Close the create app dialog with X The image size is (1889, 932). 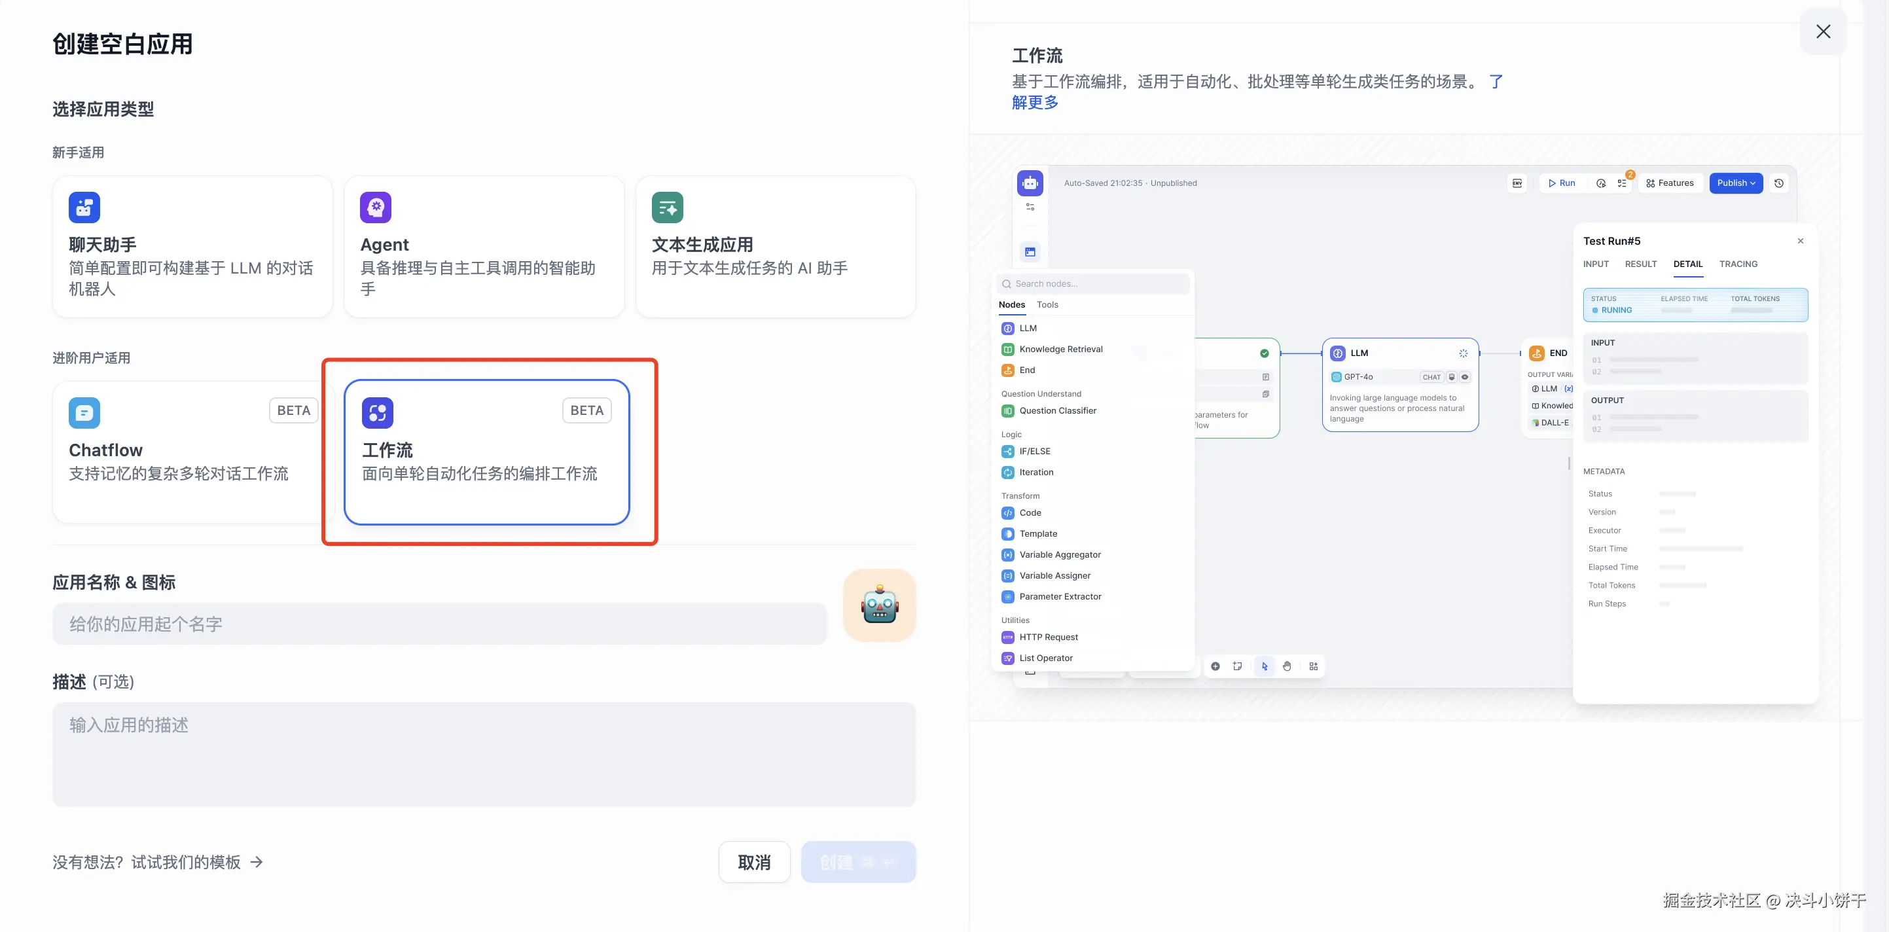[x=1823, y=31]
